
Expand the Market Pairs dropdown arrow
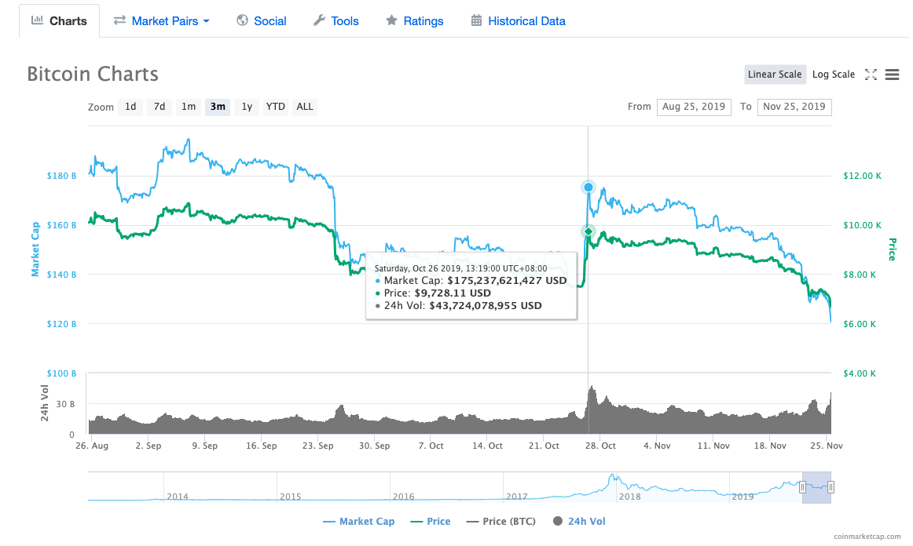[206, 21]
